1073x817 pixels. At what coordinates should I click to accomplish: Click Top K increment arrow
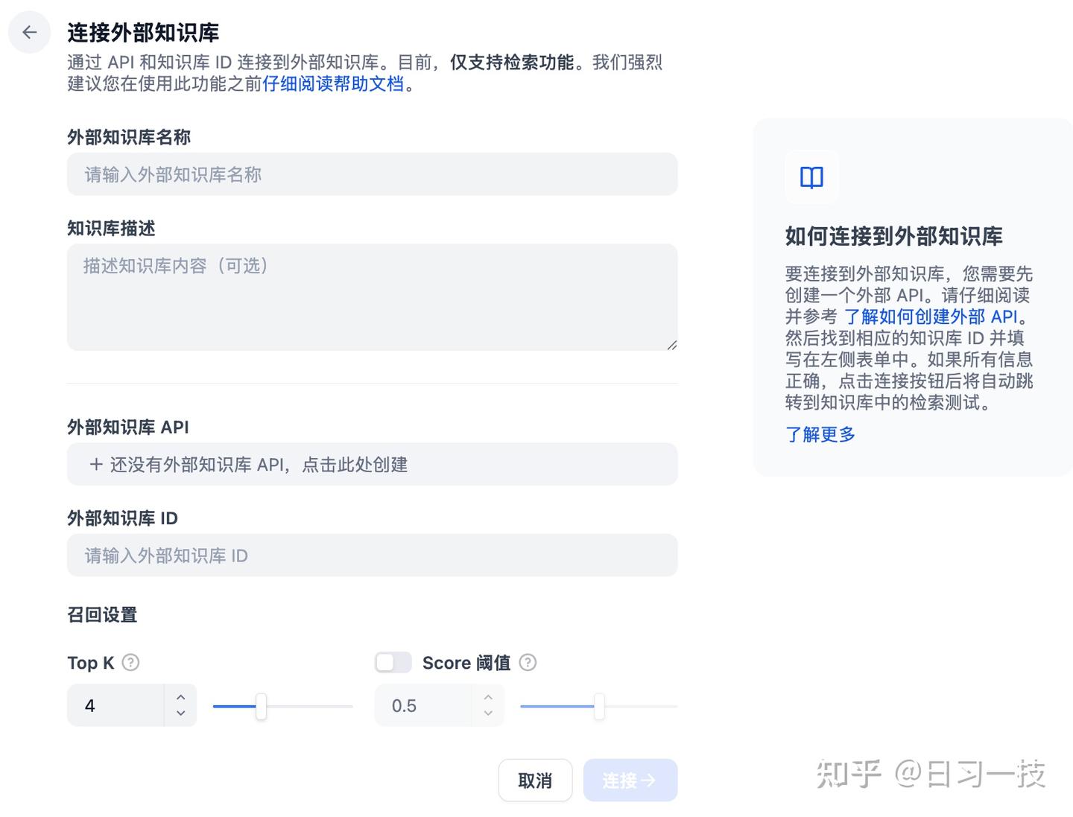[180, 696]
